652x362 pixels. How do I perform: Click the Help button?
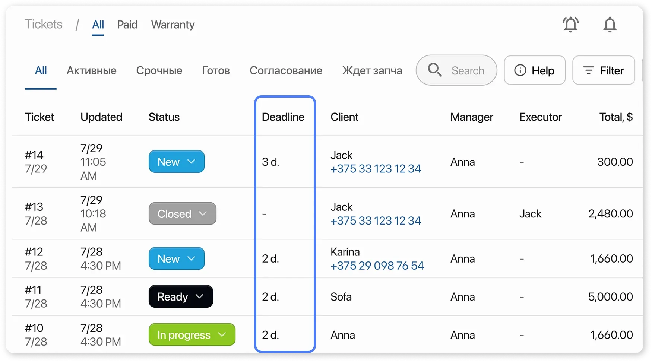pos(535,70)
